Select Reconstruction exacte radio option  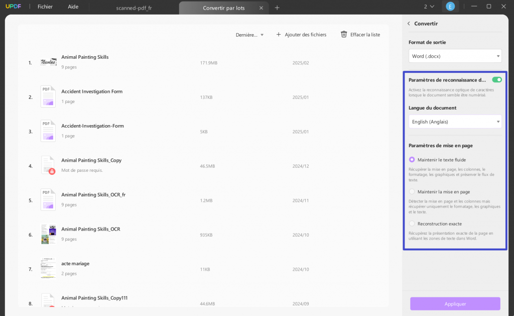(412, 224)
